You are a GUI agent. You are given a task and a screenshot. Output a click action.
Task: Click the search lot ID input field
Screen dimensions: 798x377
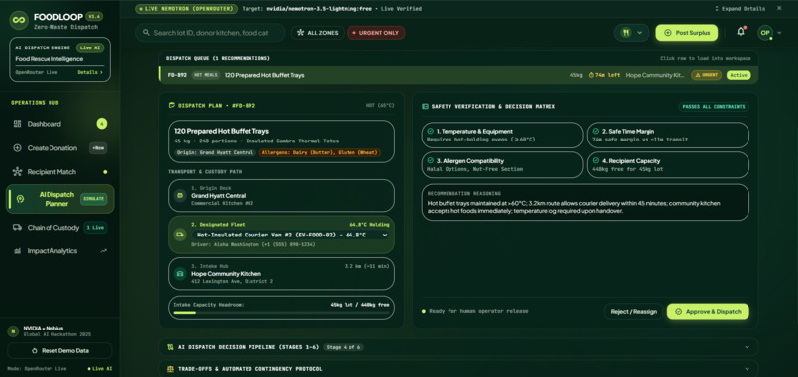210,33
